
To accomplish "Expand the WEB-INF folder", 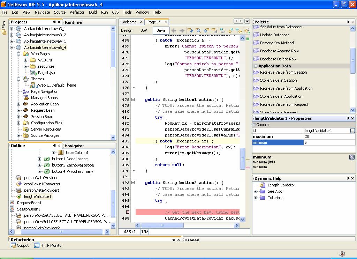I will click(25, 60).
